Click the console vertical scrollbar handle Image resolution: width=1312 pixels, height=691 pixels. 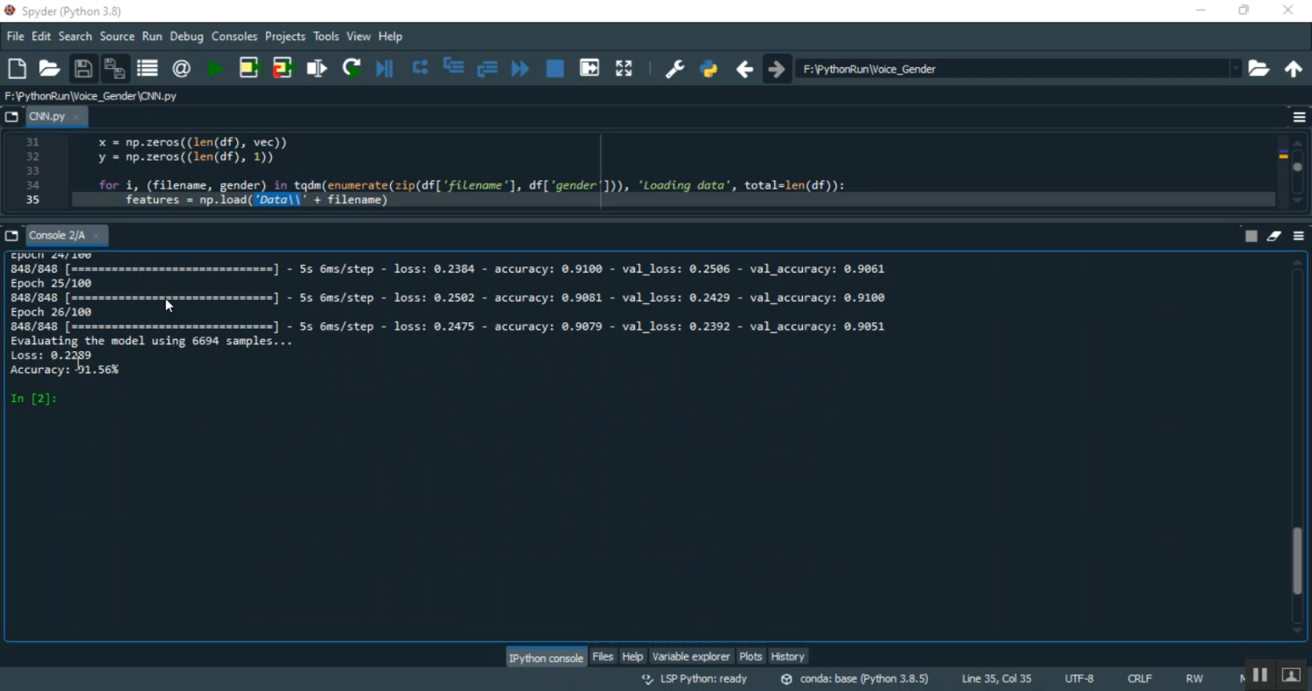pos(1297,561)
